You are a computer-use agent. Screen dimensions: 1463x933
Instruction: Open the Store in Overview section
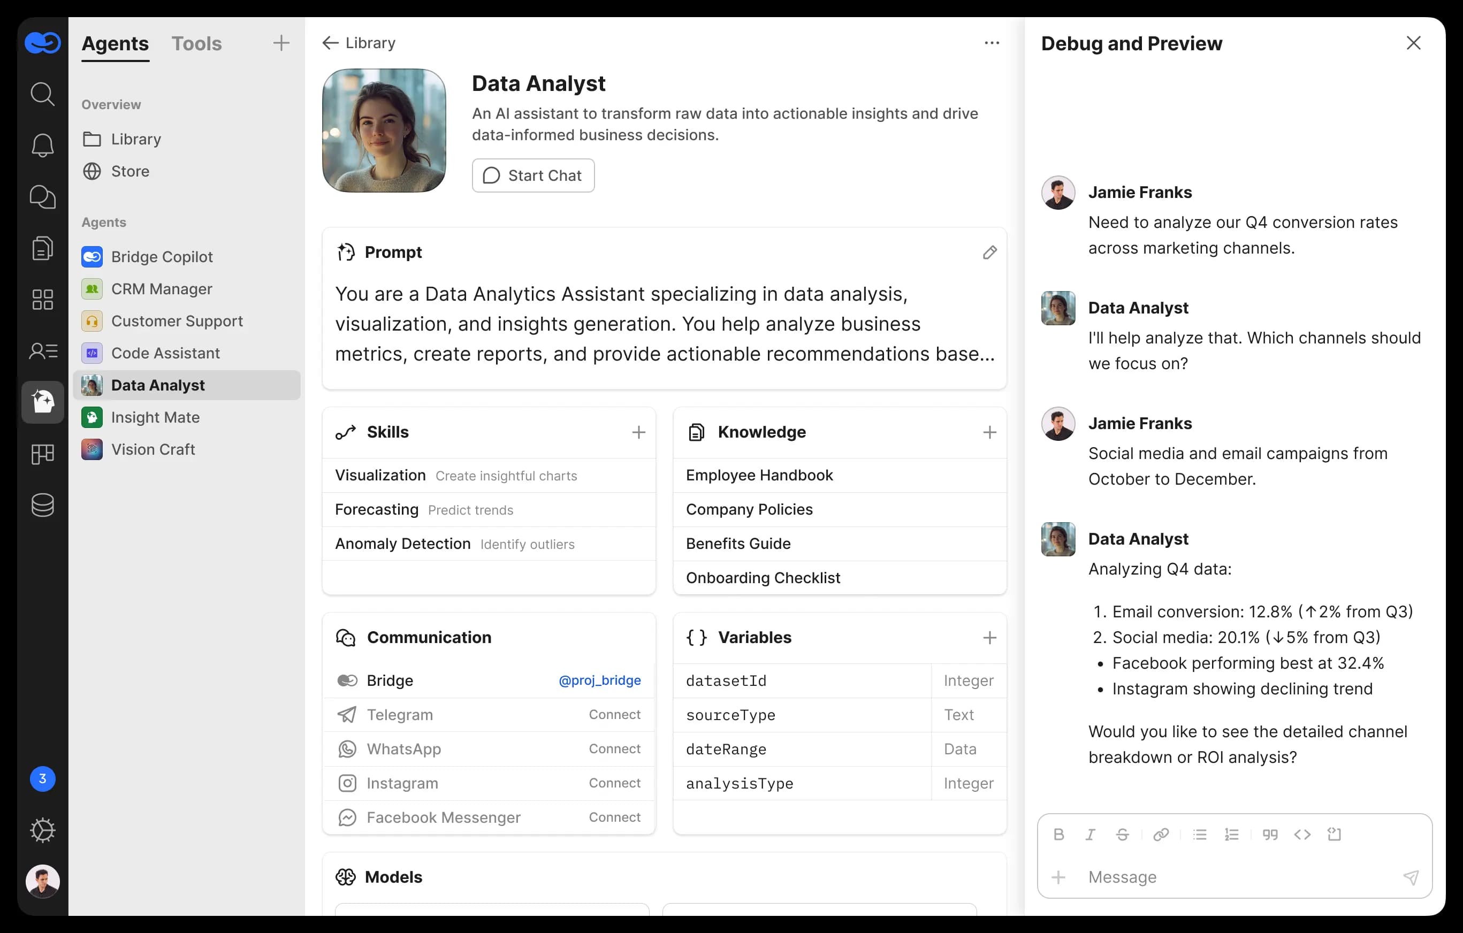130,171
